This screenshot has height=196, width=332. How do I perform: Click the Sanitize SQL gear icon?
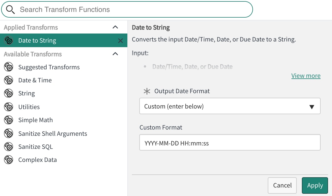pyautogui.click(x=9, y=147)
